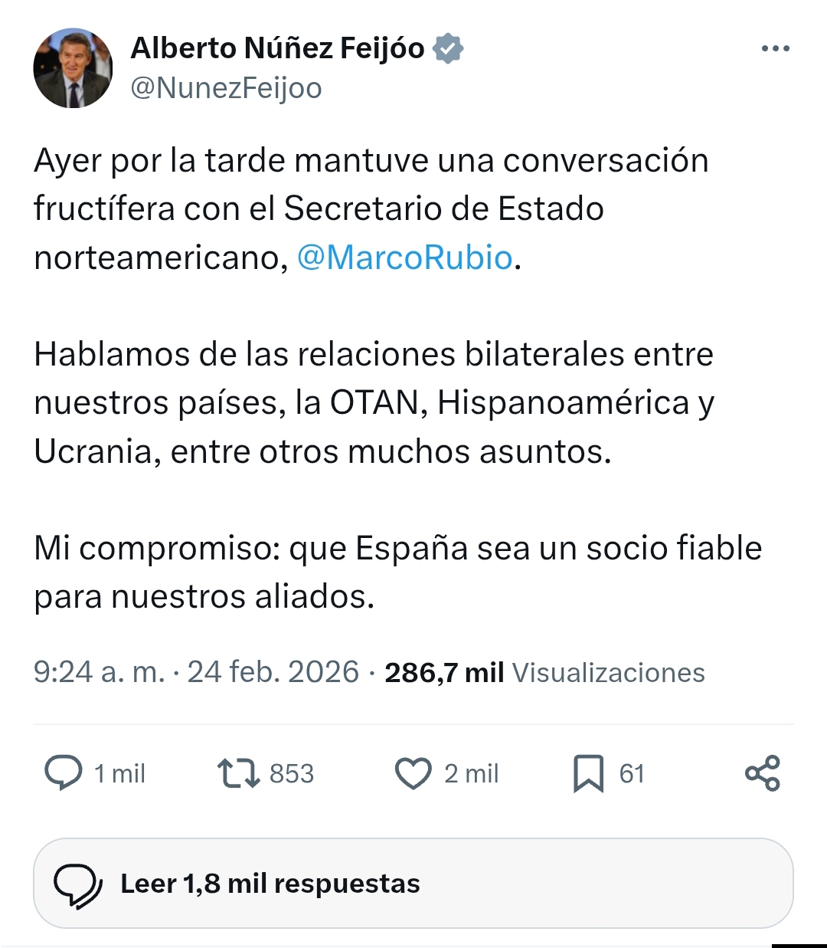Open the three-dot more options menu
The height and width of the screenshot is (948, 827).
[x=775, y=49]
